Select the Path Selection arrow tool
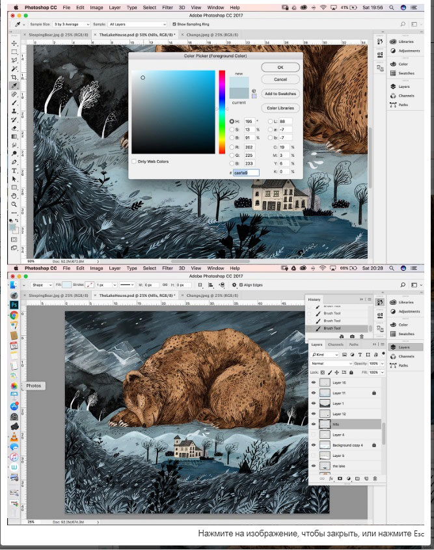This screenshot has width=434, height=550. tap(14, 179)
